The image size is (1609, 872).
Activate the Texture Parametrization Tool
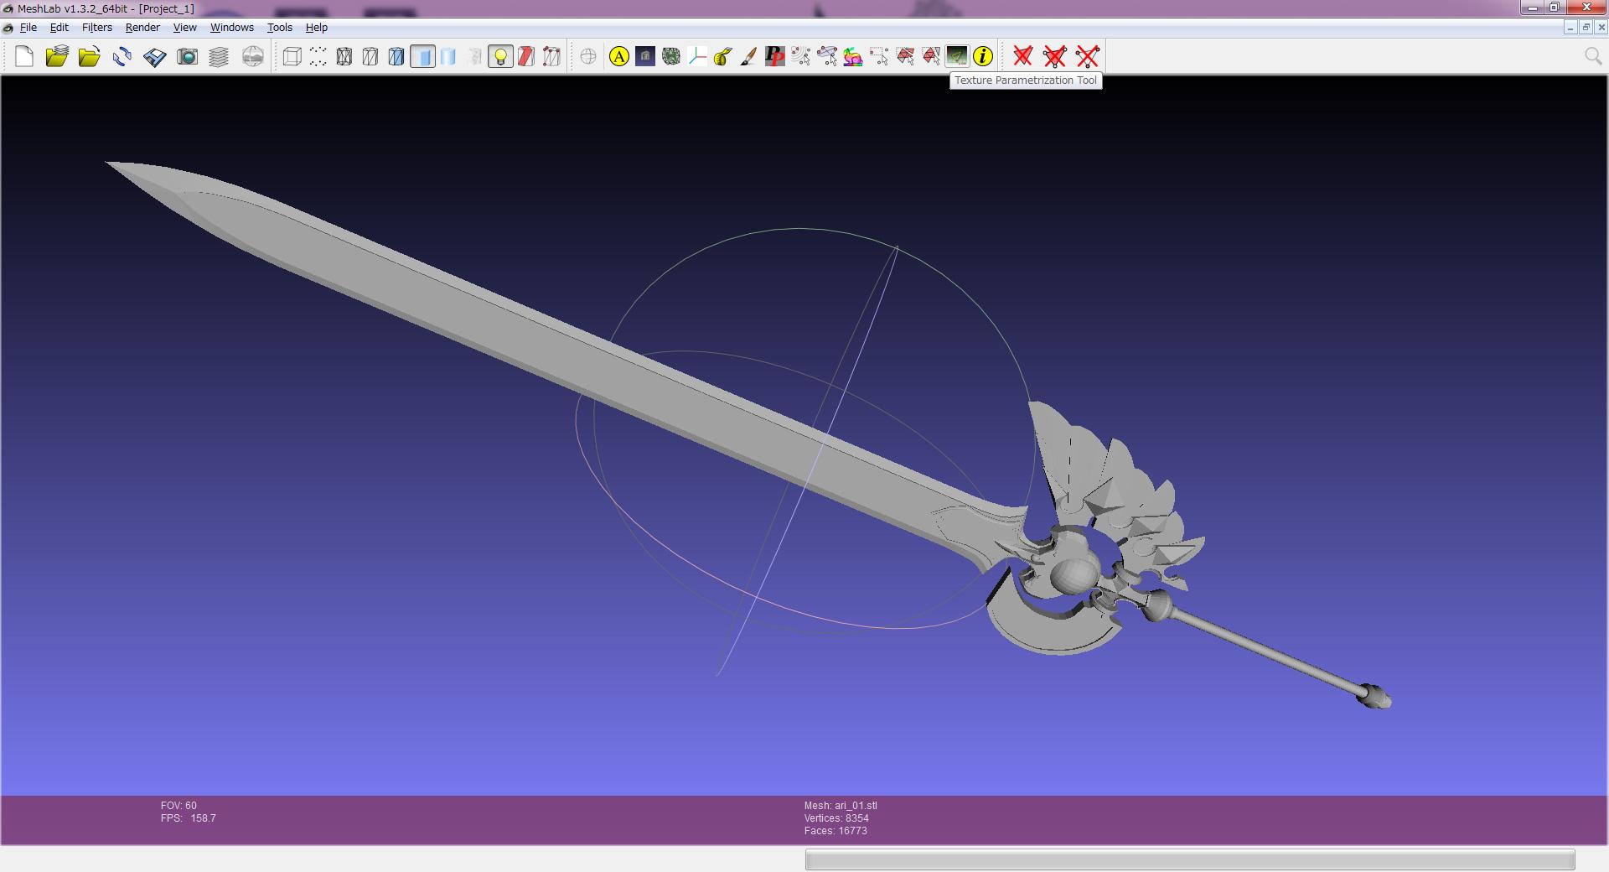coord(957,56)
